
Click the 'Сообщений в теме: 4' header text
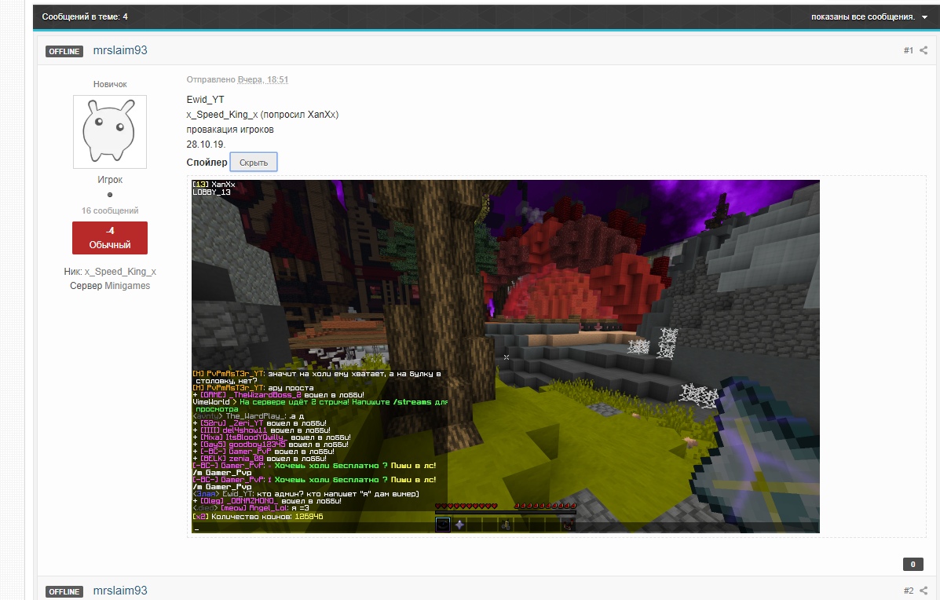click(x=85, y=16)
